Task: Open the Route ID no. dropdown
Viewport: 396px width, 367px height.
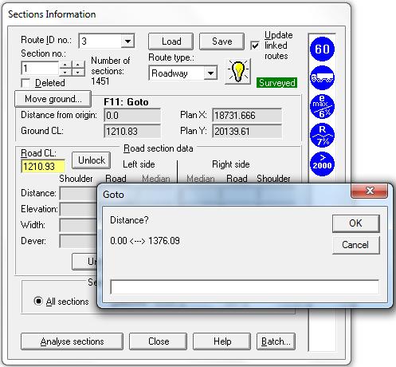Action: point(127,41)
